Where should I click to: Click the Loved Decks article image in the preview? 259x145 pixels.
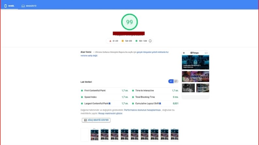point(195,76)
